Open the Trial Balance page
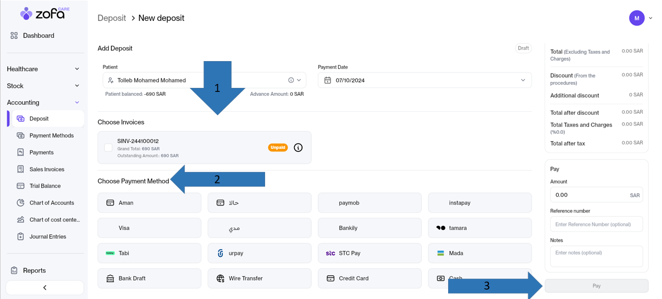The image size is (662, 299). click(x=45, y=186)
